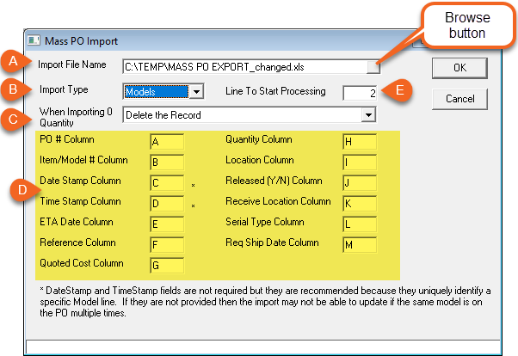Click the Line To Start Processing field

360,93
